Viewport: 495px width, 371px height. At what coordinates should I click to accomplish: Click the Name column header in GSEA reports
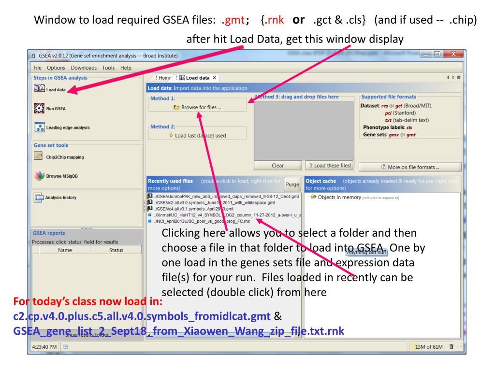pyautogui.click(x=65, y=250)
